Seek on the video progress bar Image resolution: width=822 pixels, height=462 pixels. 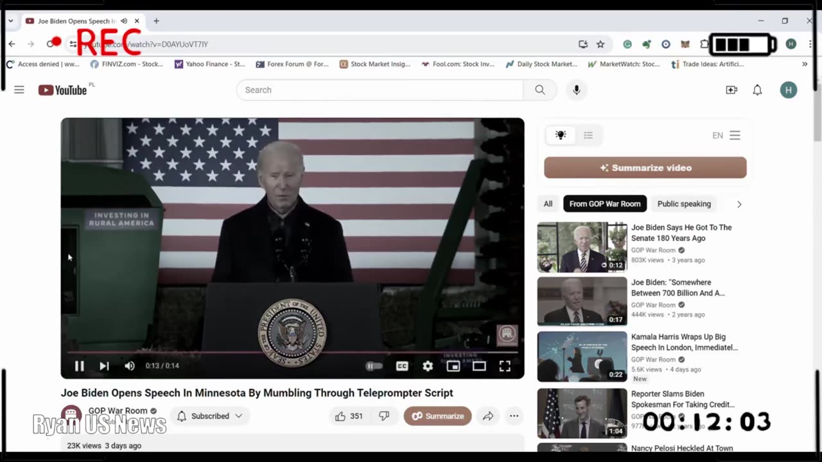coord(292,352)
